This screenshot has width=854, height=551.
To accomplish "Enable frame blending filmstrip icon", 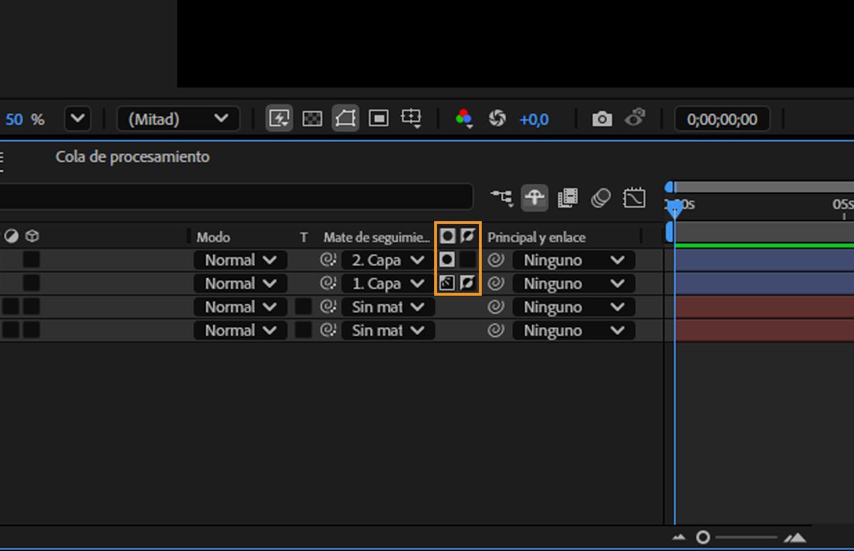I will point(568,198).
